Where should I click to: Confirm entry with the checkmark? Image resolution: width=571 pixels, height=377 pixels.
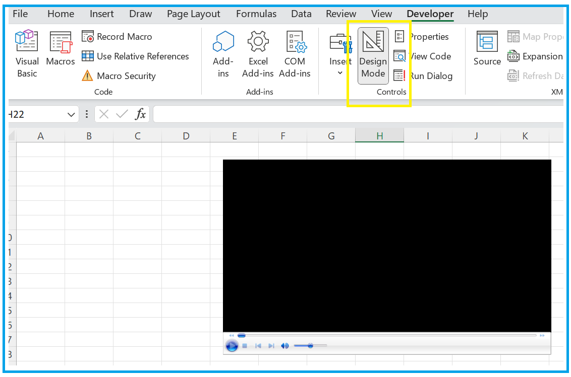pos(122,115)
